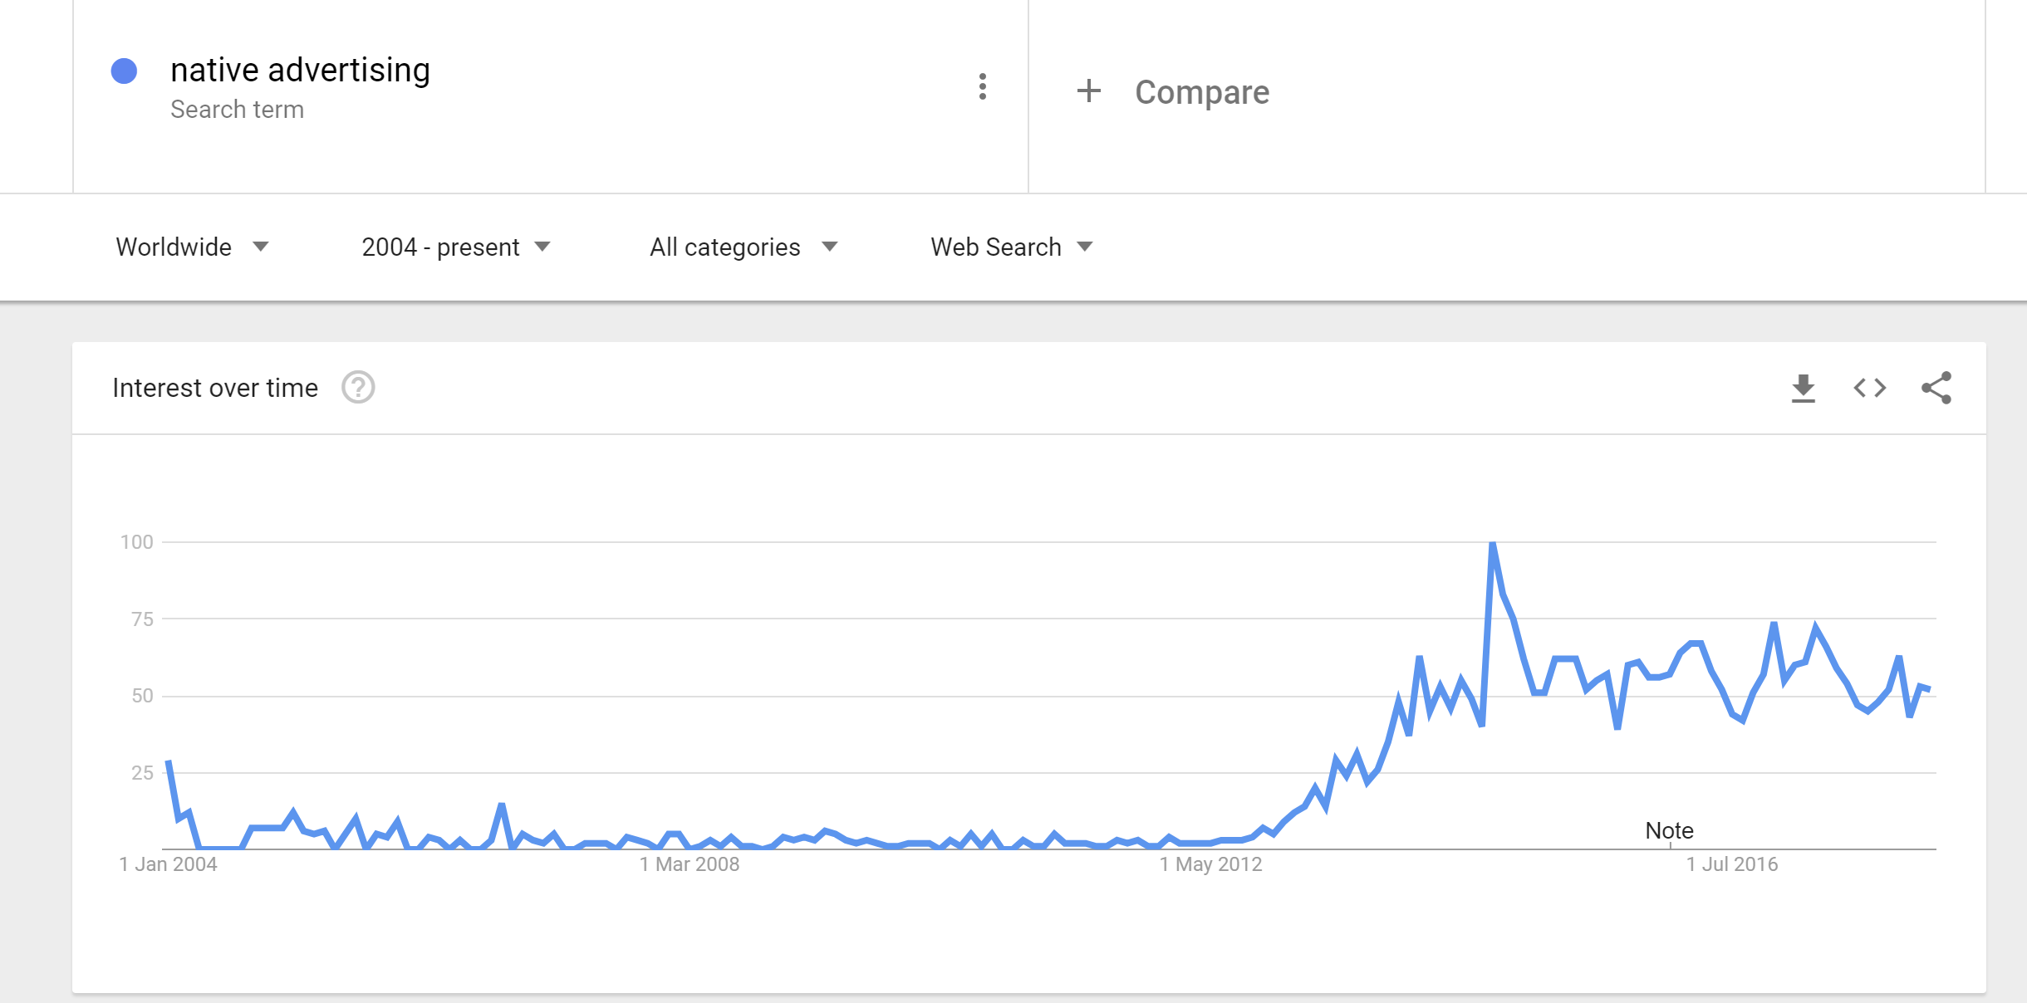Click the three-dot menu icon for search term

[x=985, y=86]
